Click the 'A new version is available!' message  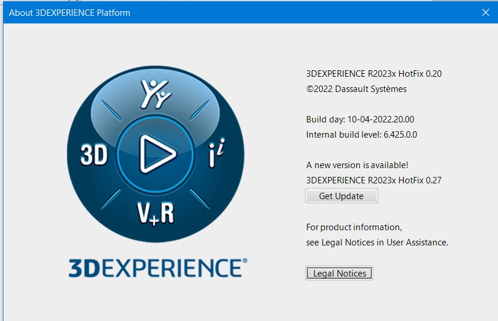coord(357,165)
